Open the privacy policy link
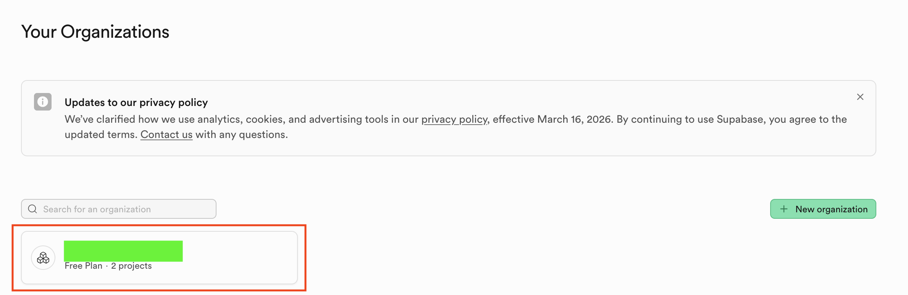This screenshot has width=908, height=295. (x=454, y=120)
